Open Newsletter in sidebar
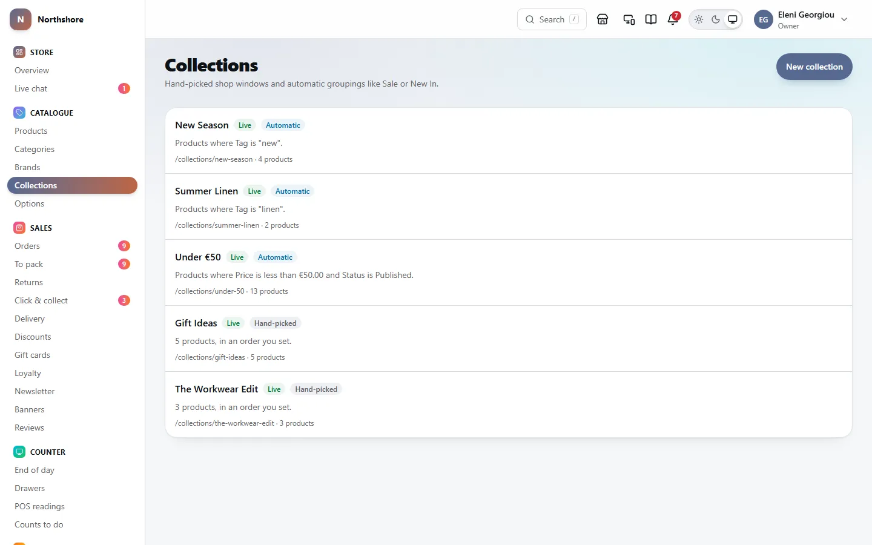Viewport: 872px width, 545px height. point(72,391)
